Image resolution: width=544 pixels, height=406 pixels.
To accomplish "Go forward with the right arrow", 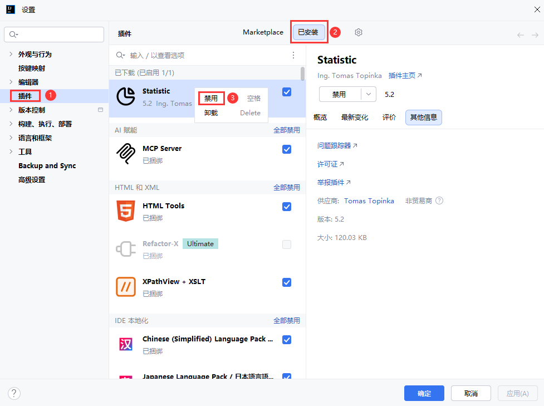I will (535, 35).
